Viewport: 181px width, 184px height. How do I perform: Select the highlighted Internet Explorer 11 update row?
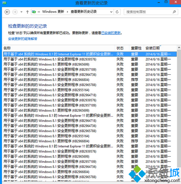(x=90, y=54)
